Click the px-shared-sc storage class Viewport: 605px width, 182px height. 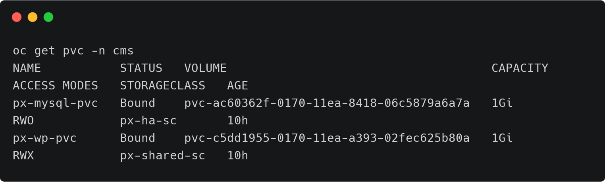tap(162, 156)
